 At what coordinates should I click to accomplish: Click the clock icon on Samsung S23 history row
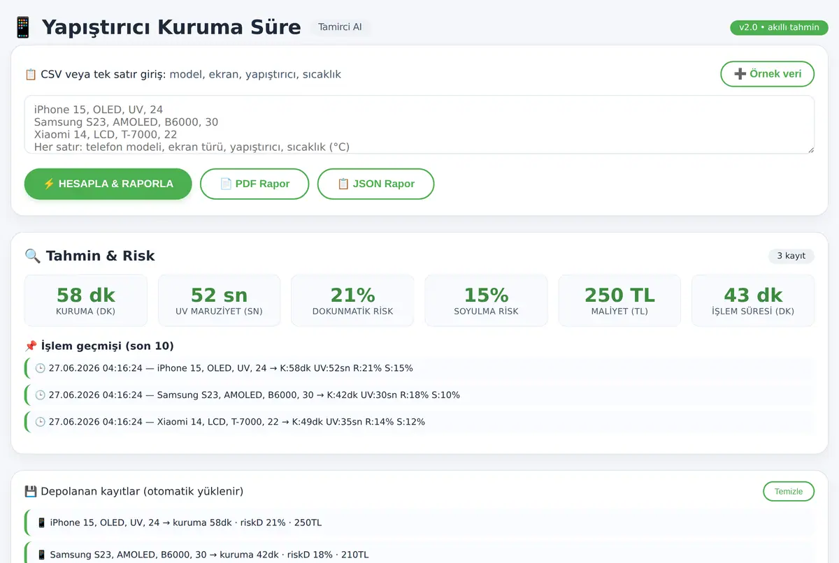tap(41, 395)
